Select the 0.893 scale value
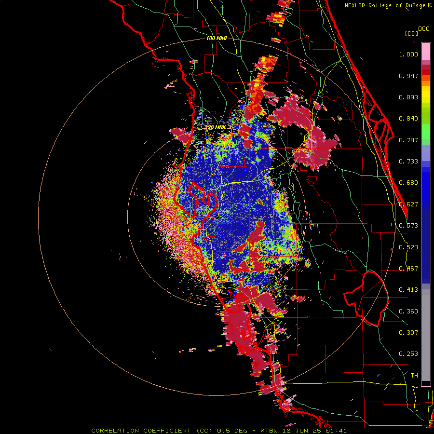 pos(408,97)
